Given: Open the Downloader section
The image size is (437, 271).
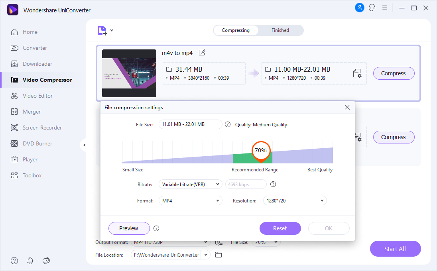Looking at the screenshot, I should click(x=31, y=64).
